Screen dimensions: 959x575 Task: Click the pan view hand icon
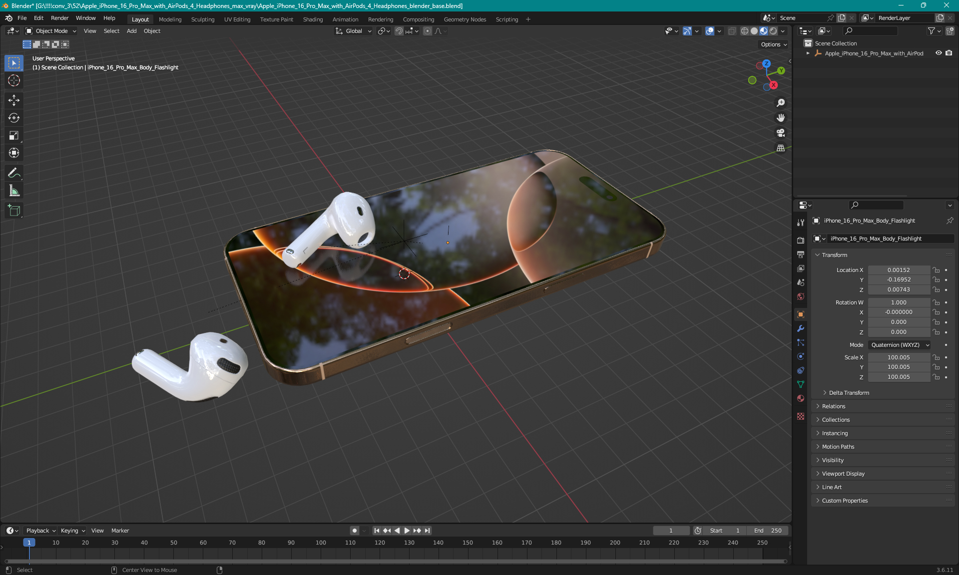pyautogui.click(x=781, y=118)
